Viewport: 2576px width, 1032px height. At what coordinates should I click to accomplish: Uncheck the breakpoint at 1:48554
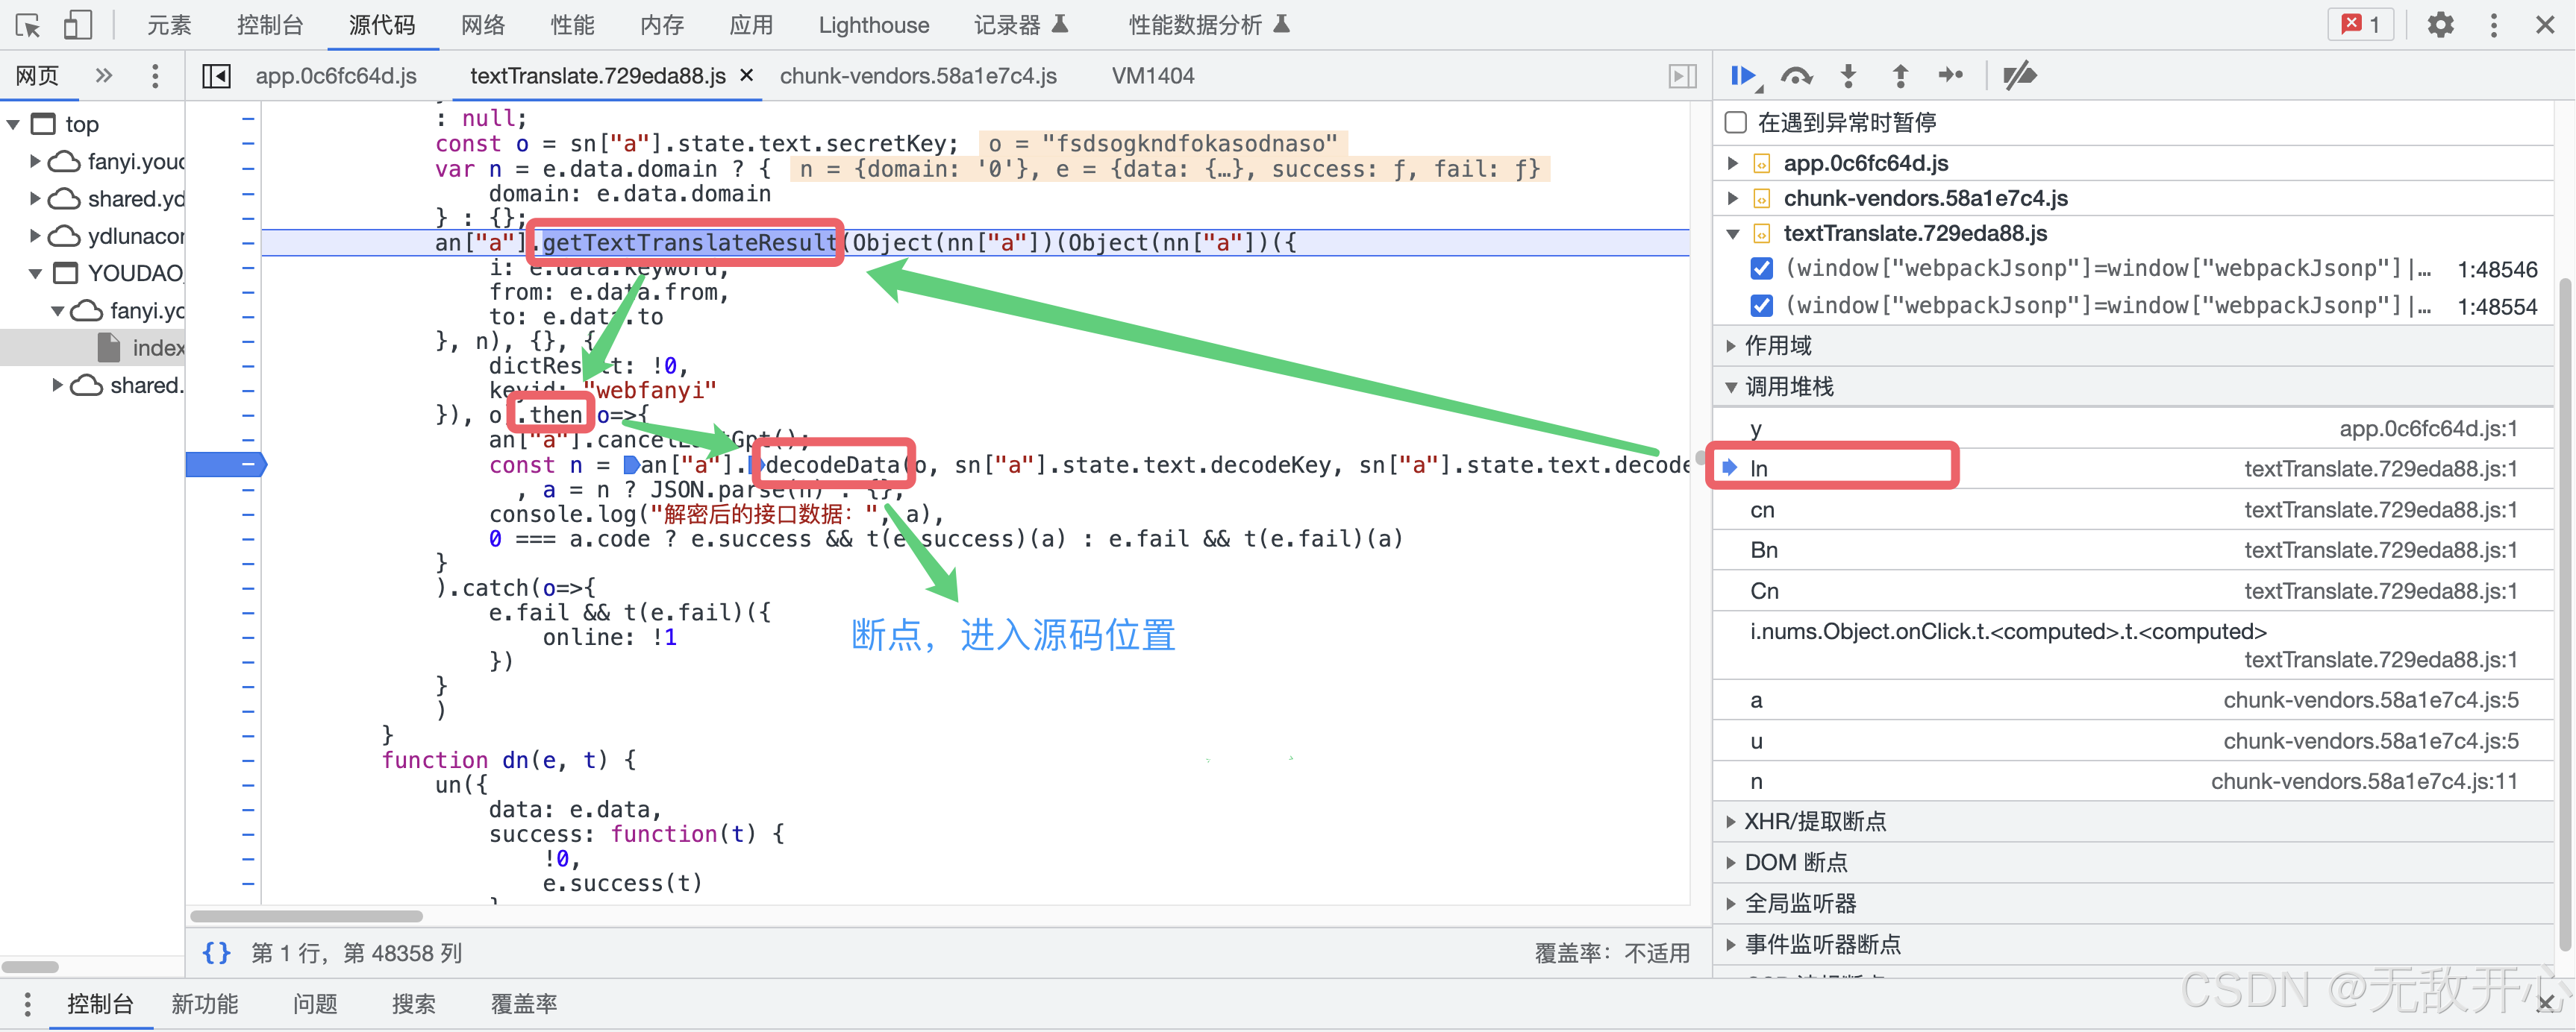click(x=1762, y=306)
